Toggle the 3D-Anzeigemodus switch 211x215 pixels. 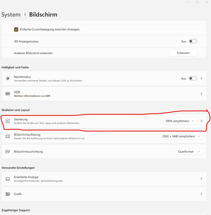tap(193, 41)
